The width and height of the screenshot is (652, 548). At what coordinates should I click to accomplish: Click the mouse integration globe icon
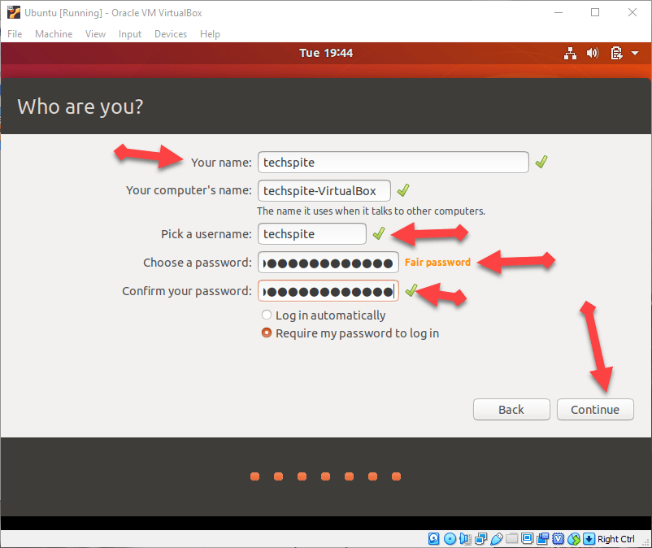[574, 538]
